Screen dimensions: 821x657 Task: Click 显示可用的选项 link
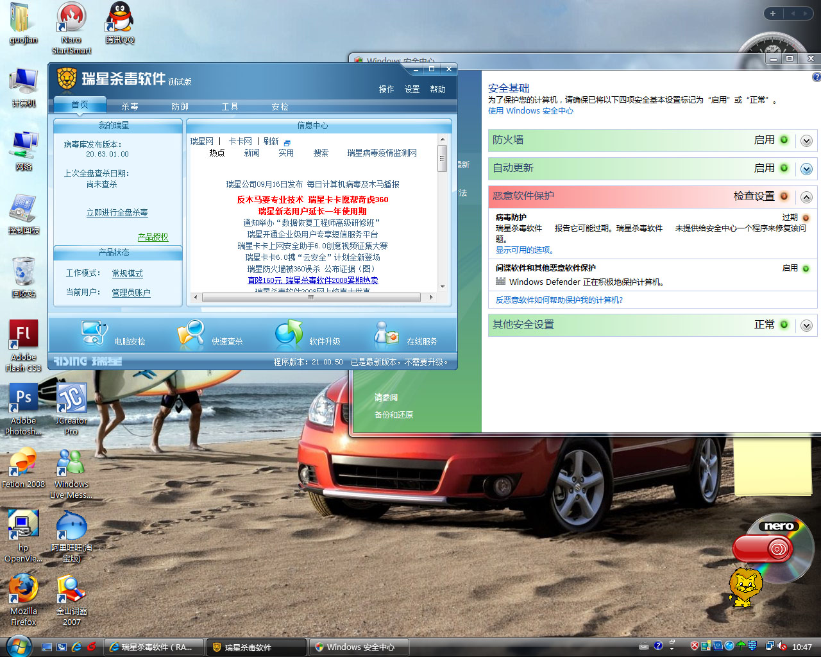524,250
